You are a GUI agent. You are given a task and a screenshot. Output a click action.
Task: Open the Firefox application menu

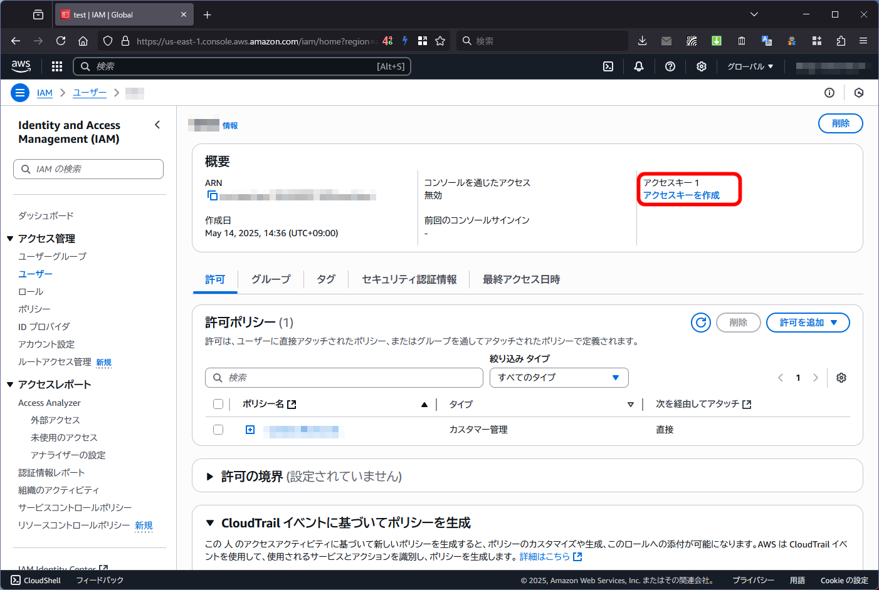(x=863, y=41)
